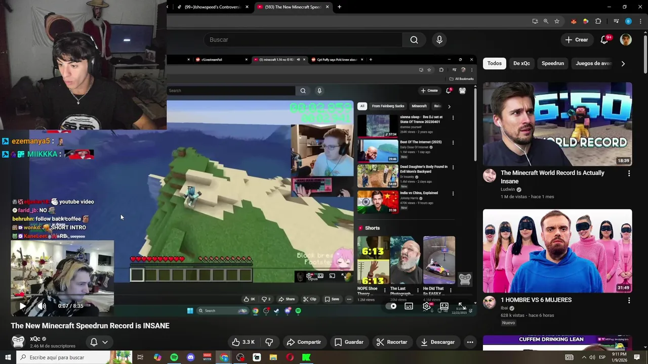Open the 'The Minecraft World Record Is Actually Insane' title
The image size is (648, 364).
(x=552, y=177)
